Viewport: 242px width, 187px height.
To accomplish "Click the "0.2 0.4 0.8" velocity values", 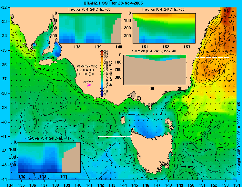I will (x=86, y=70).
